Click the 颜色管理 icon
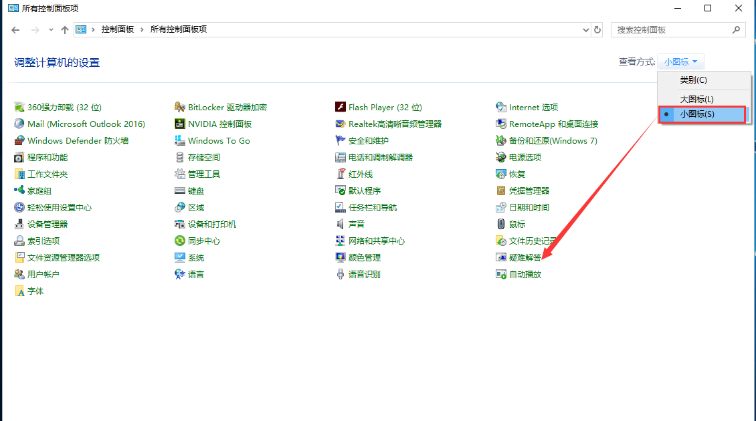 click(x=341, y=258)
